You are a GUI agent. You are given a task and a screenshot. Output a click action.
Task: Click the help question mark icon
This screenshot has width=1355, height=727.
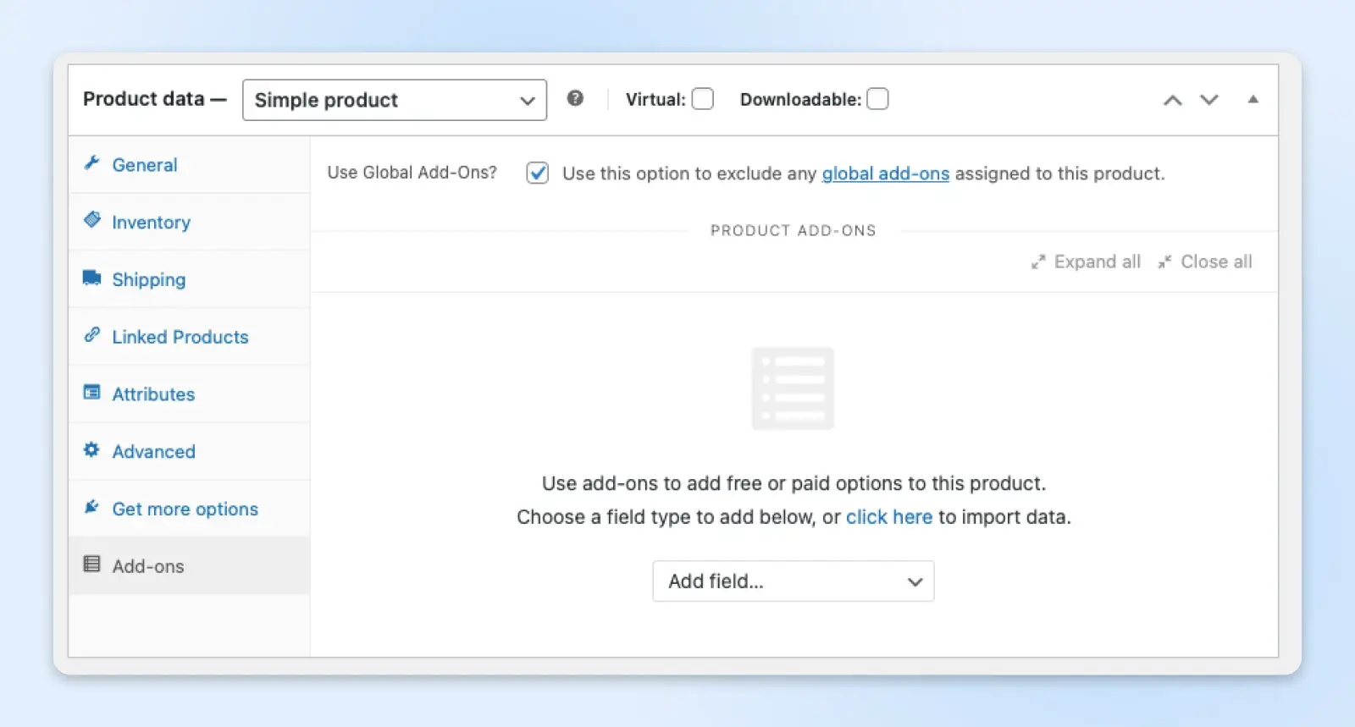(x=575, y=98)
